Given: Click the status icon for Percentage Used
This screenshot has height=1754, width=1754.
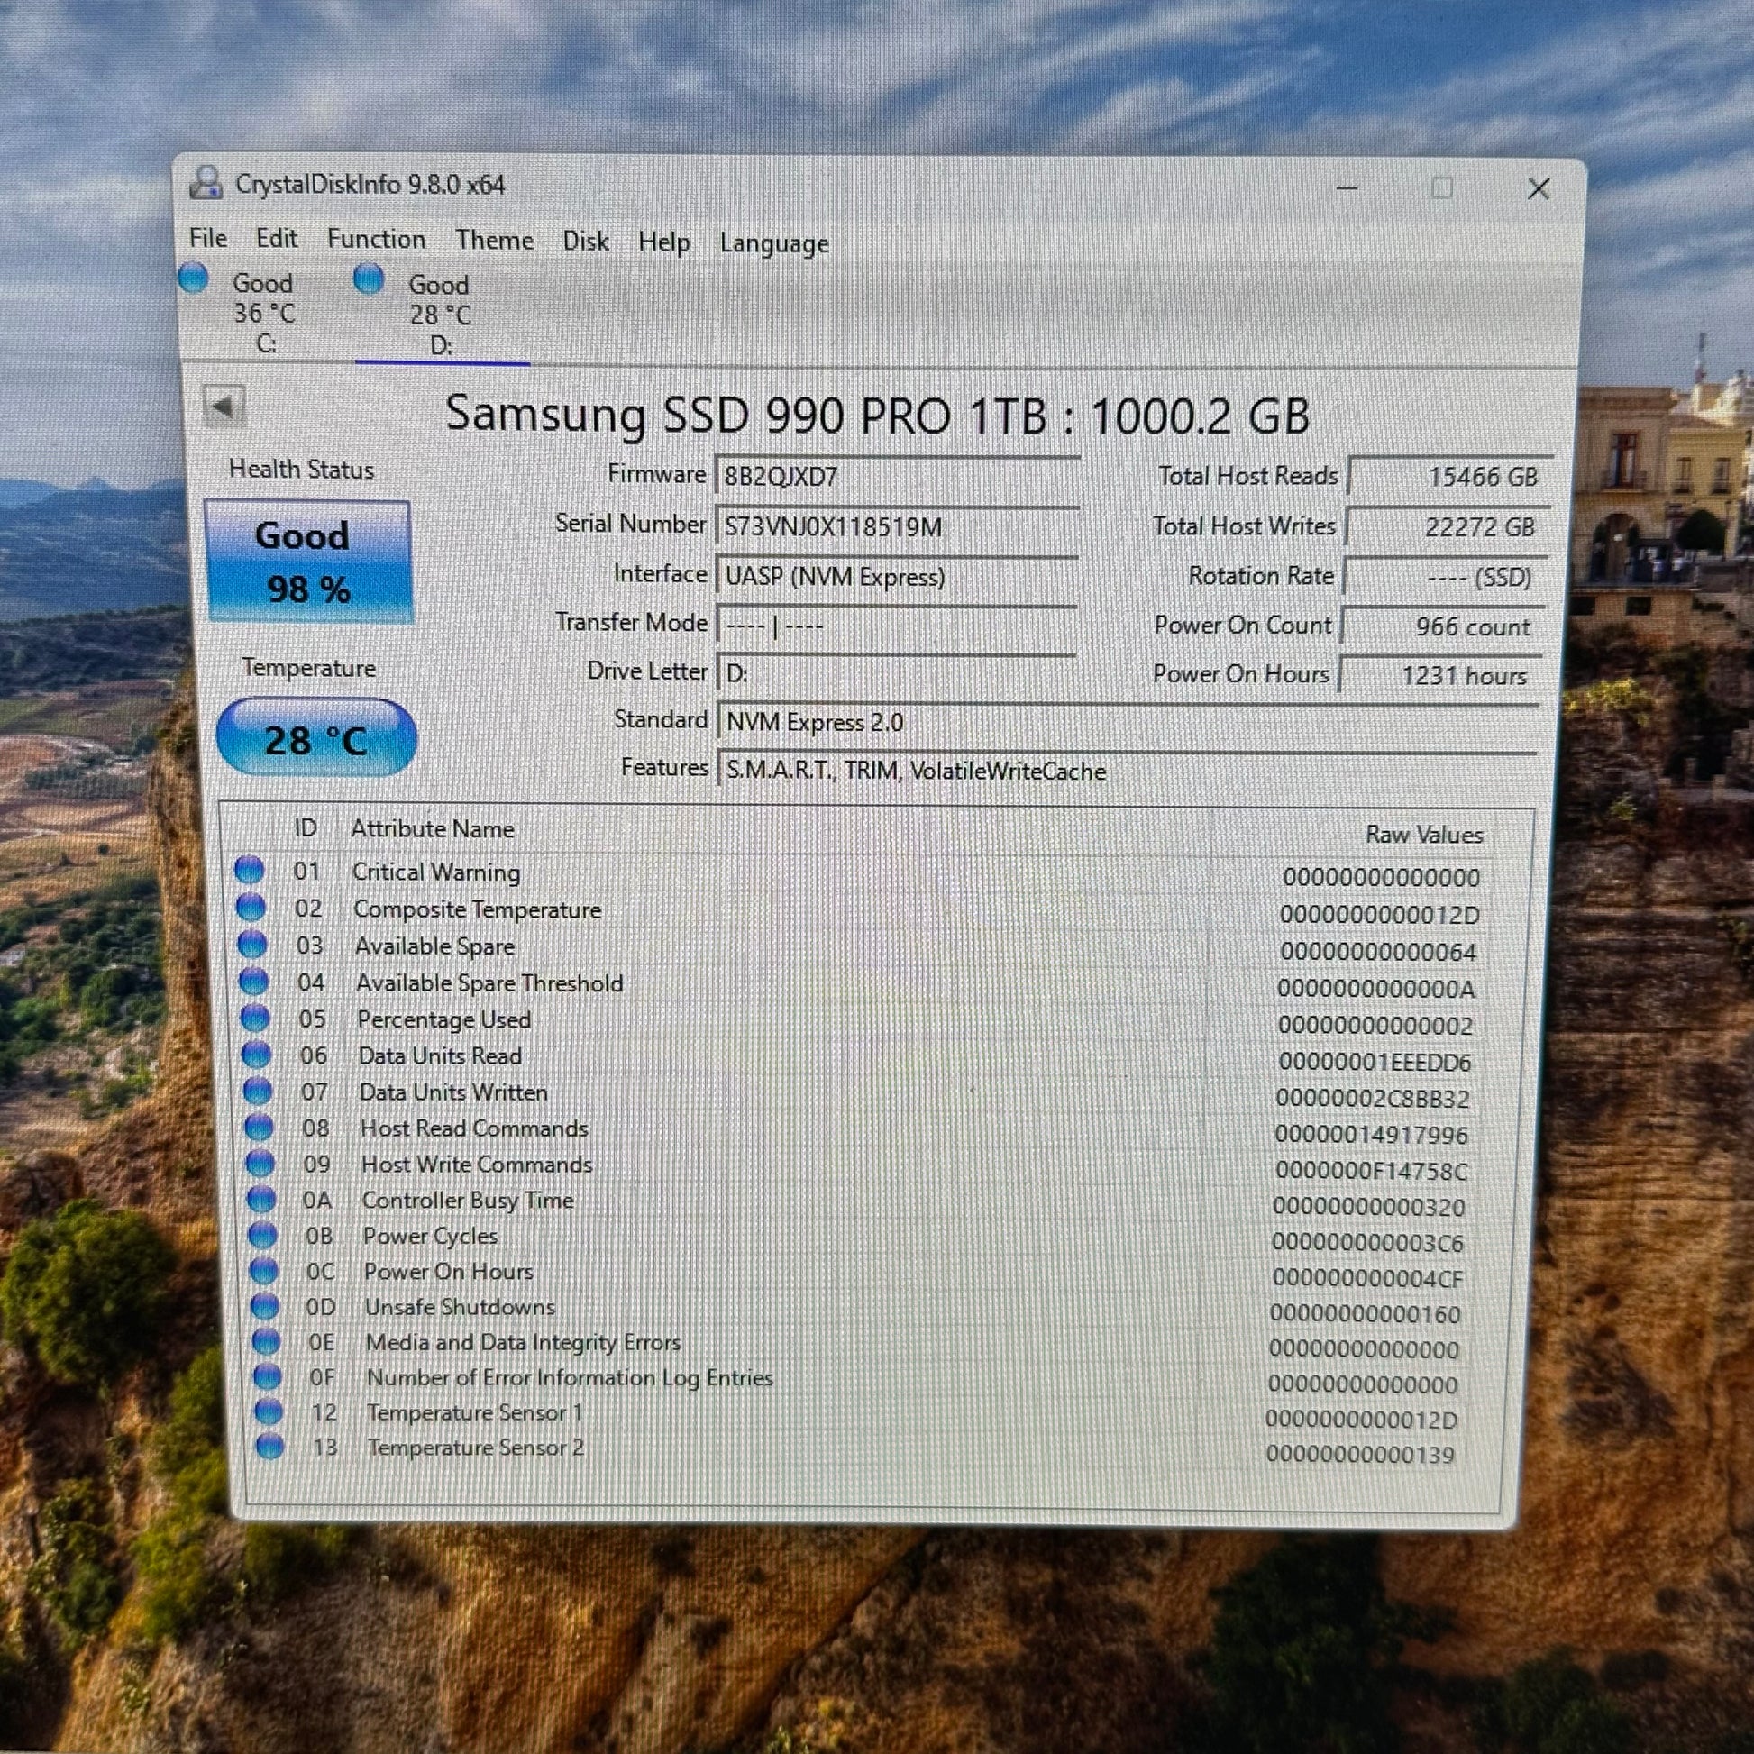Looking at the screenshot, I should click(x=255, y=1018).
